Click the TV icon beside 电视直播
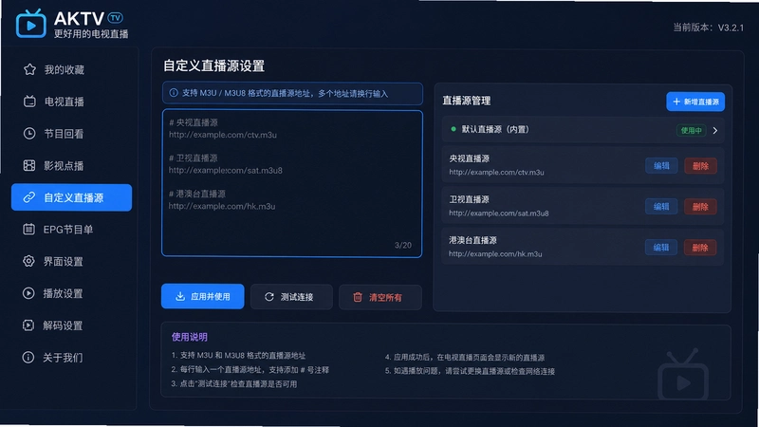Viewport: 759px width, 427px height. click(x=29, y=102)
